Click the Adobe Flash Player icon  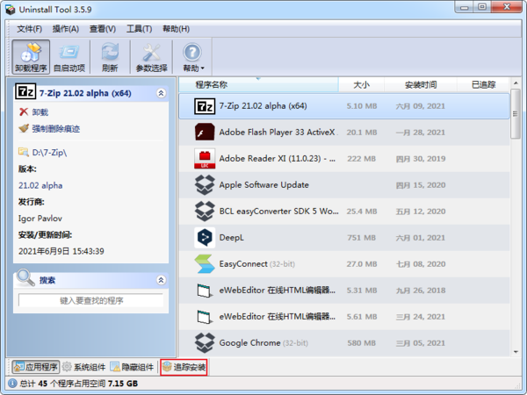tap(205, 132)
